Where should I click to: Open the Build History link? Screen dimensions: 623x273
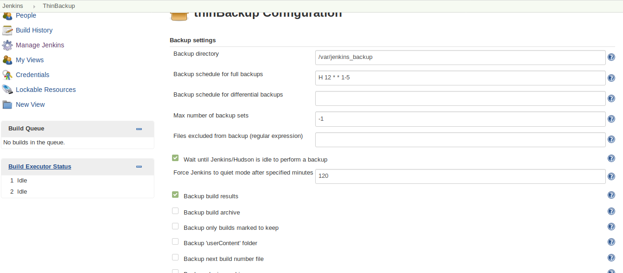(34, 30)
